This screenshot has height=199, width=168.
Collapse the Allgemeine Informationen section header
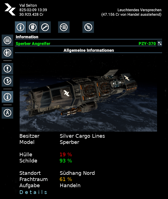89,50
